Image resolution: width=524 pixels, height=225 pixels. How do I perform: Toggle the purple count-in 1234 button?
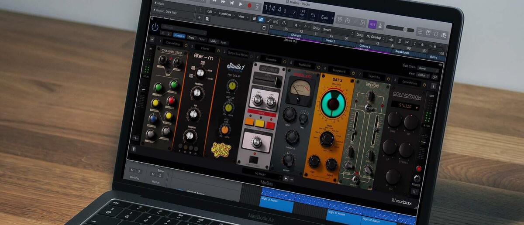pyautogui.click(x=372, y=24)
